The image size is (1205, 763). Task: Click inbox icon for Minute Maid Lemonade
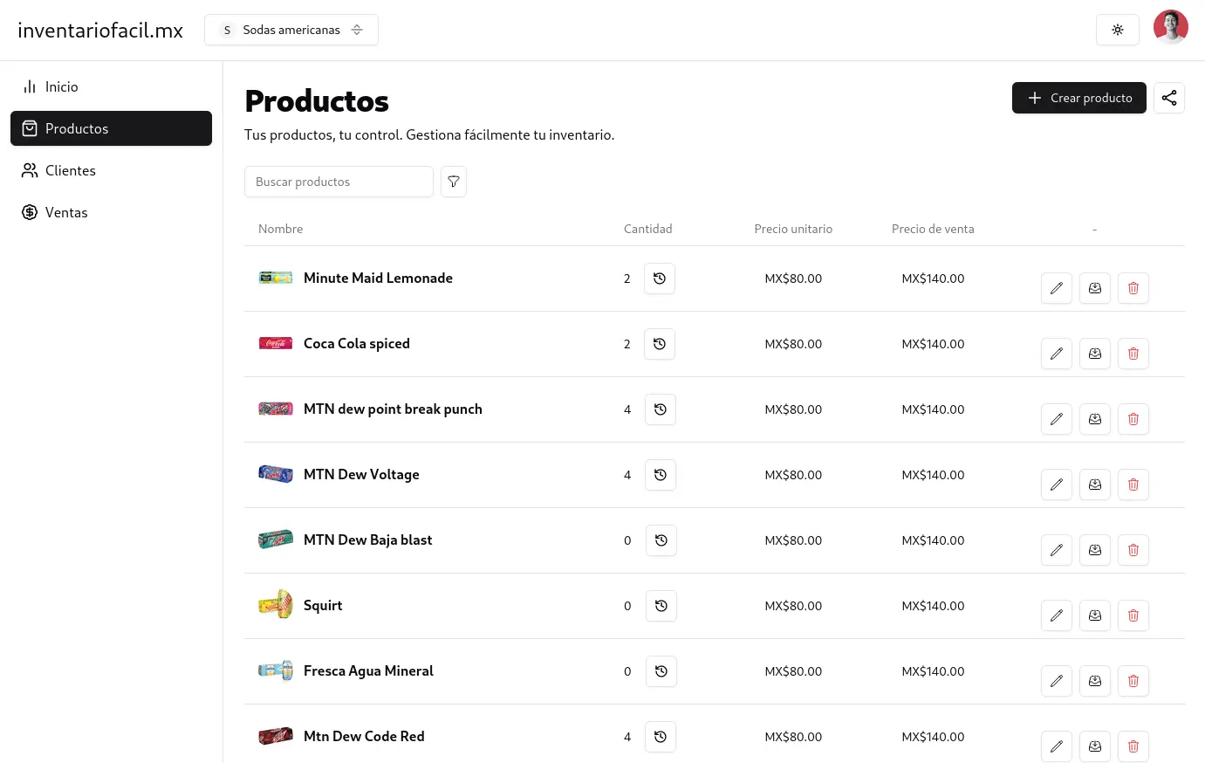pyautogui.click(x=1095, y=288)
